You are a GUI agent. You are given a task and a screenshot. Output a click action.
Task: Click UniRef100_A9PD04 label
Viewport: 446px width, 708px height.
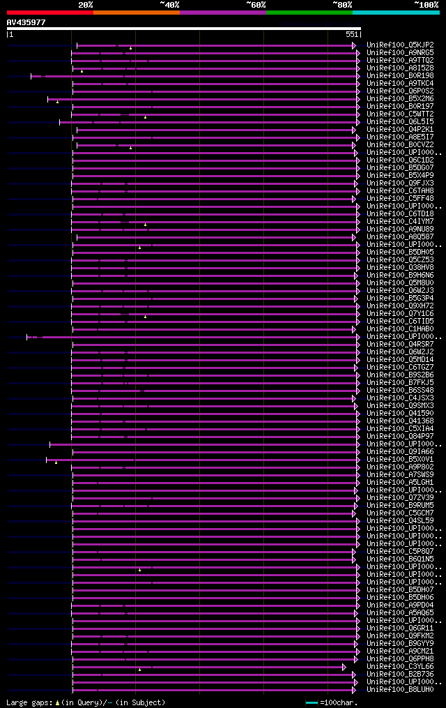pos(400,605)
